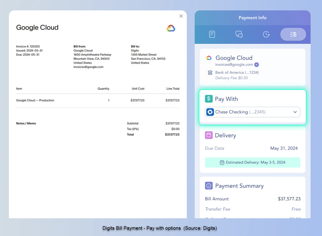Open the history clock tab
Viewport: 322px width, 236px height.
click(x=266, y=34)
